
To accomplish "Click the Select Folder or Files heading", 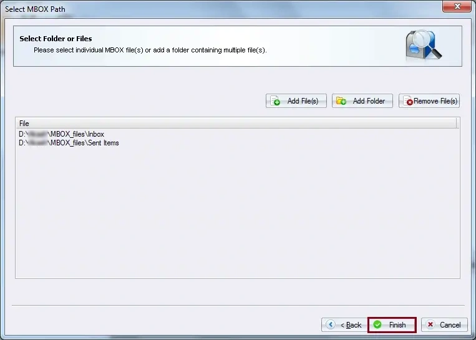I will pyautogui.click(x=56, y=39).
